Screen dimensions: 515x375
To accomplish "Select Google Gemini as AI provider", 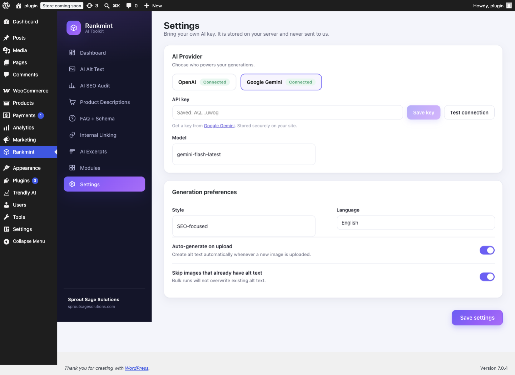I will [x=281, y=82].
